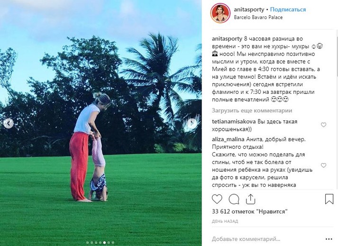Open the tetianamisakova commenter profile
Image resolution: width=338 pixels, height=246 pixels.
(234, 122)
